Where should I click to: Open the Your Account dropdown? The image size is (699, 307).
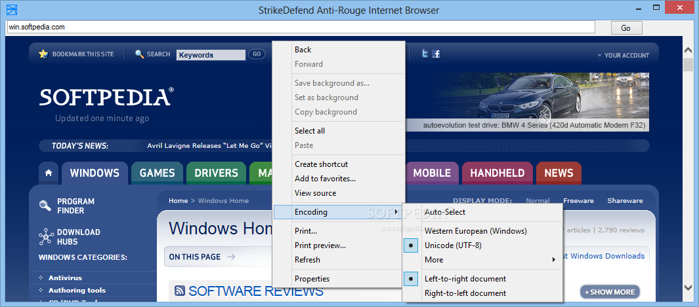(624, 56)
